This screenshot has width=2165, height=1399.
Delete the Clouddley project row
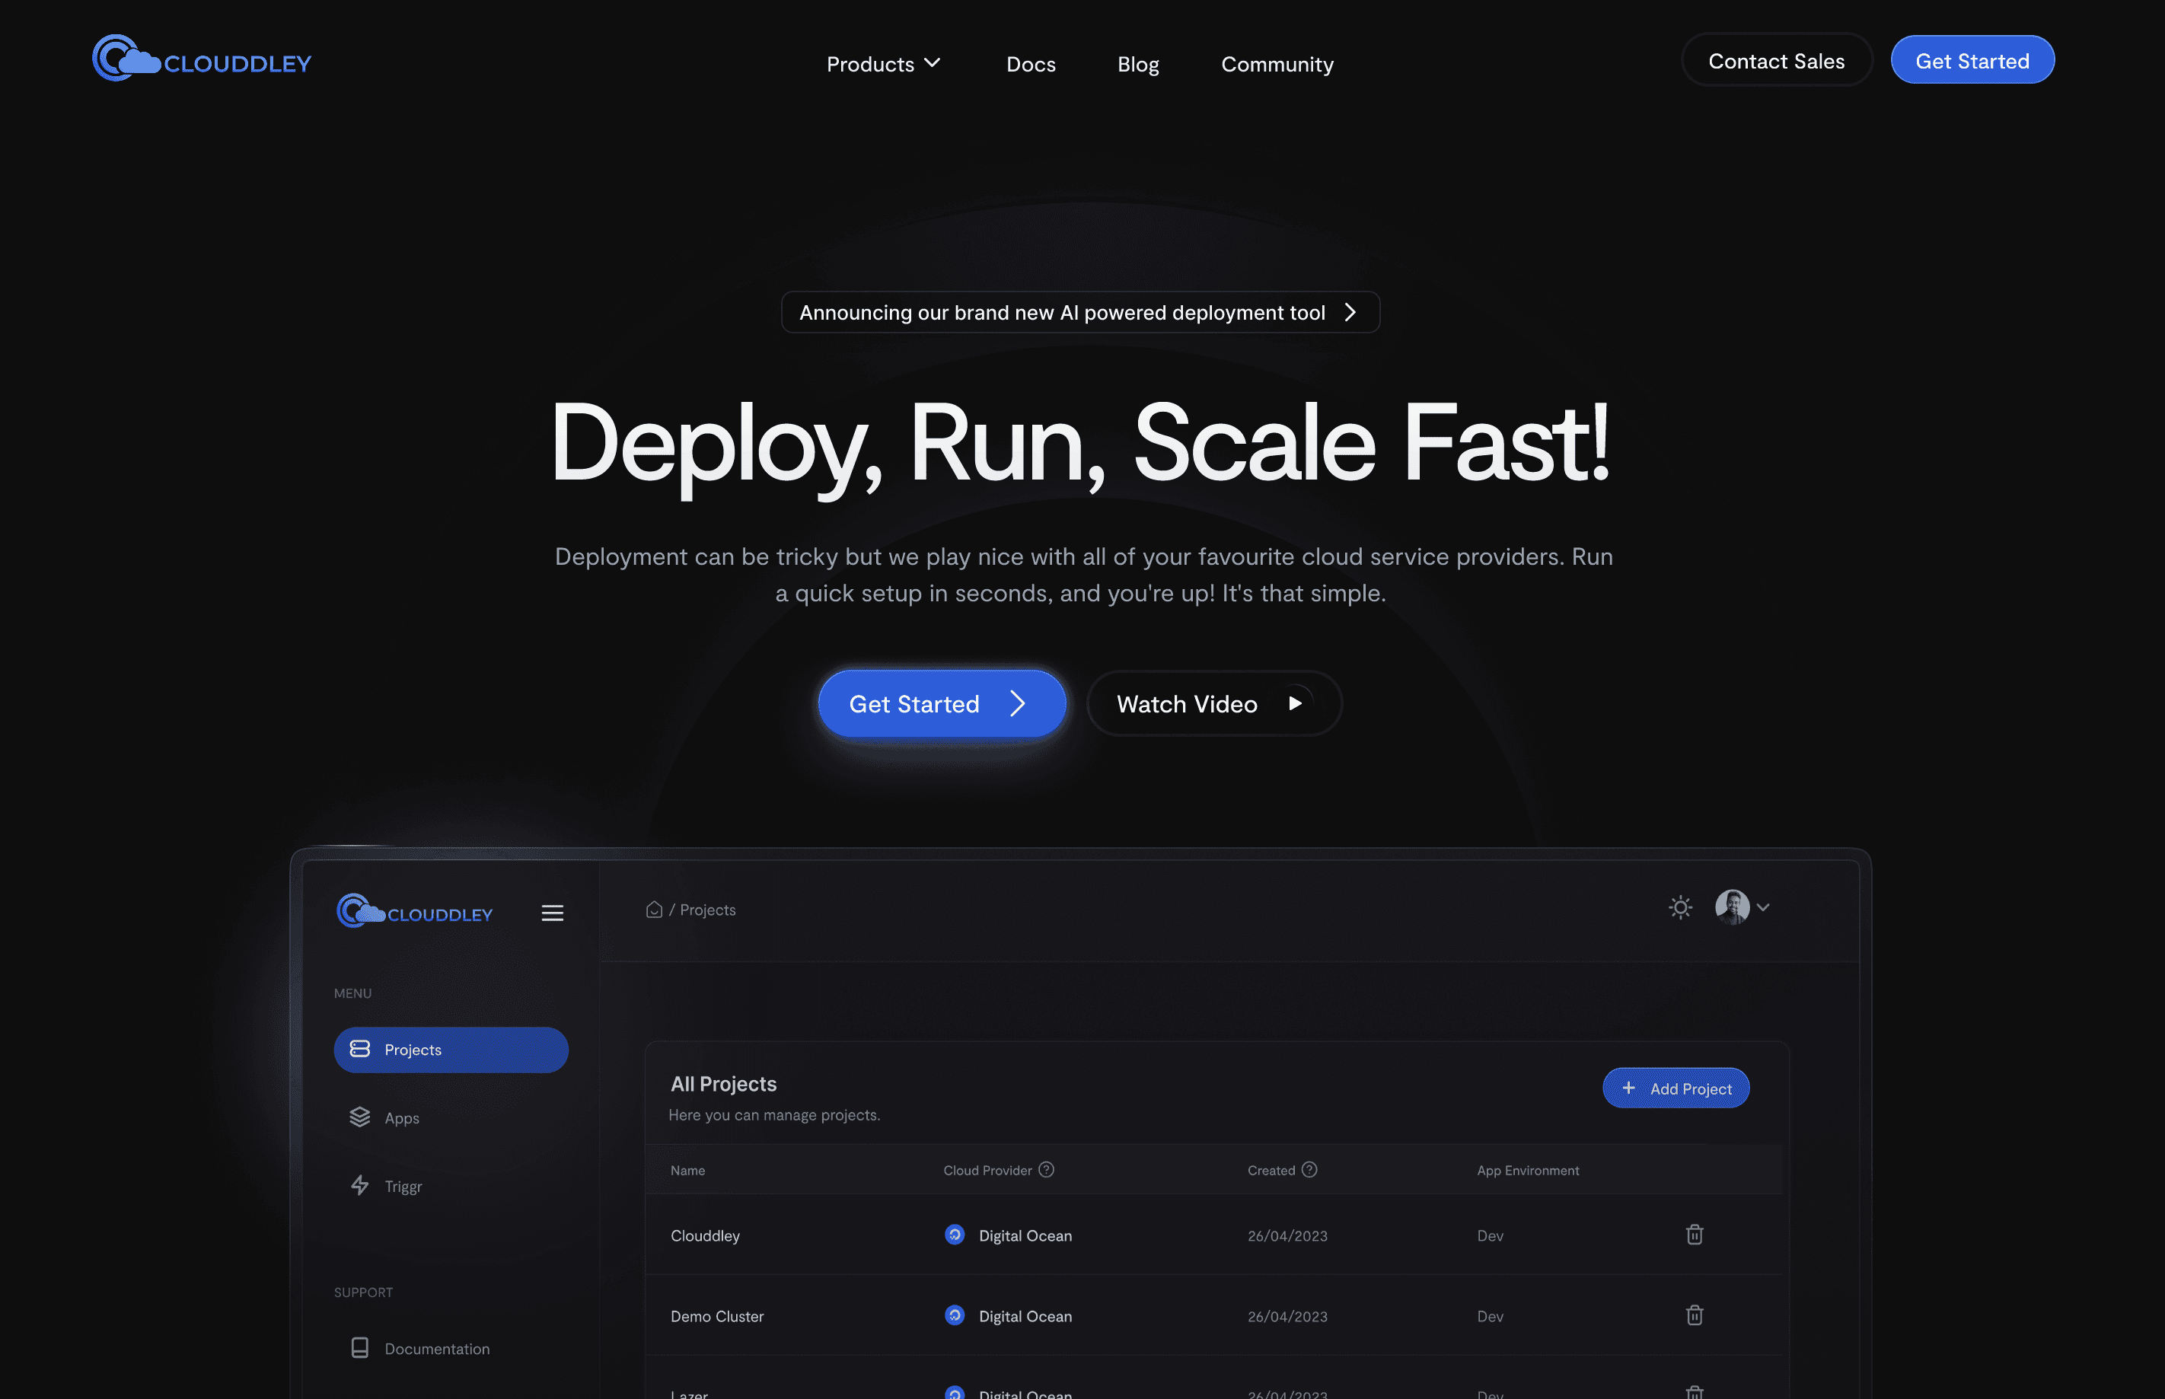click(x=1695, y=1235)
